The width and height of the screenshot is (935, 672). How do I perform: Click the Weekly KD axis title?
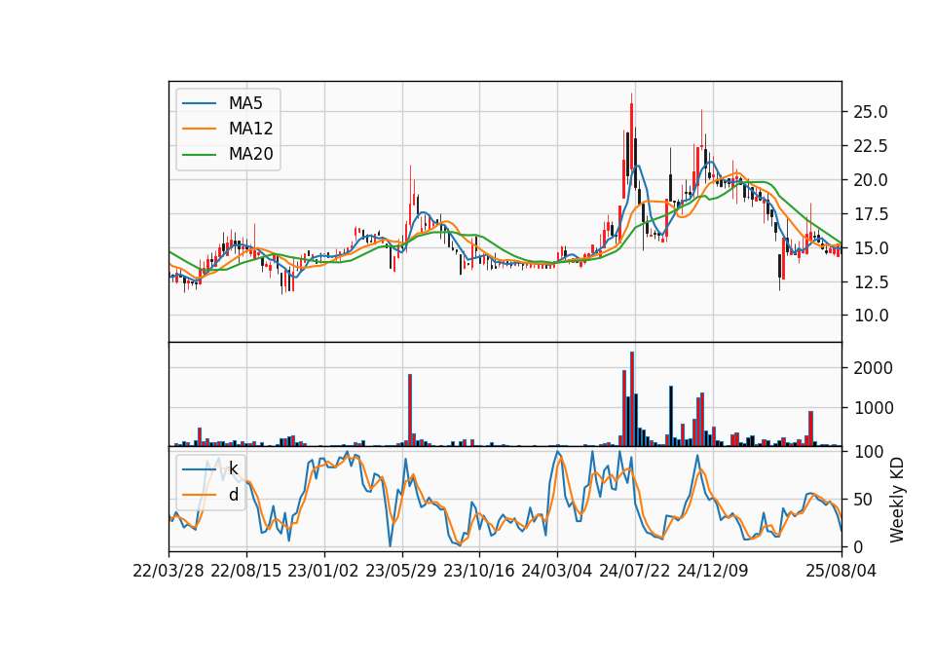tap(897, 501)
